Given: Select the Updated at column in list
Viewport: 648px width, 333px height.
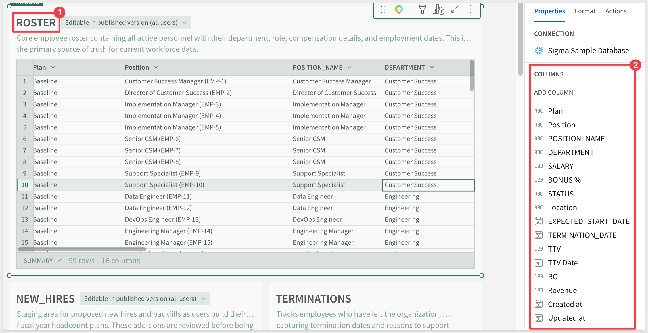Looking at the screenshot, I should pos(566,318).
